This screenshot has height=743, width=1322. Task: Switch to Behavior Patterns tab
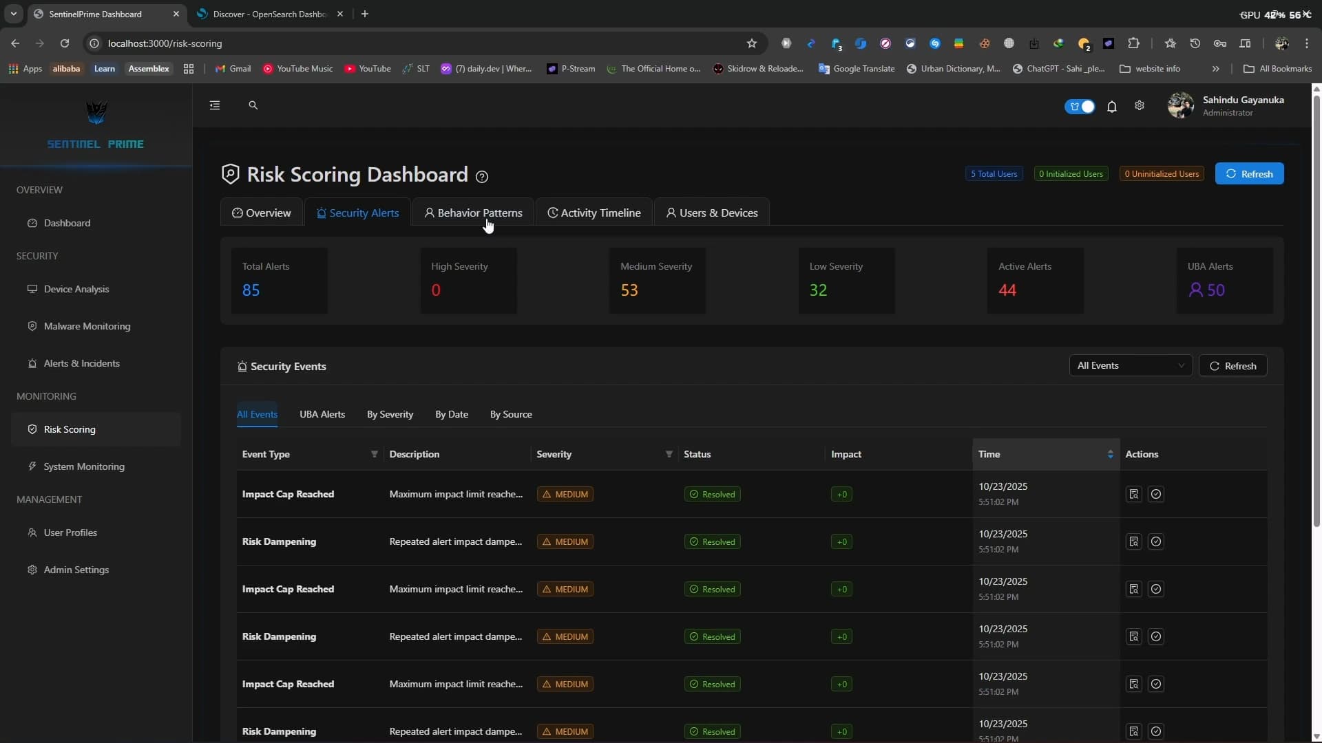point(473,213)
